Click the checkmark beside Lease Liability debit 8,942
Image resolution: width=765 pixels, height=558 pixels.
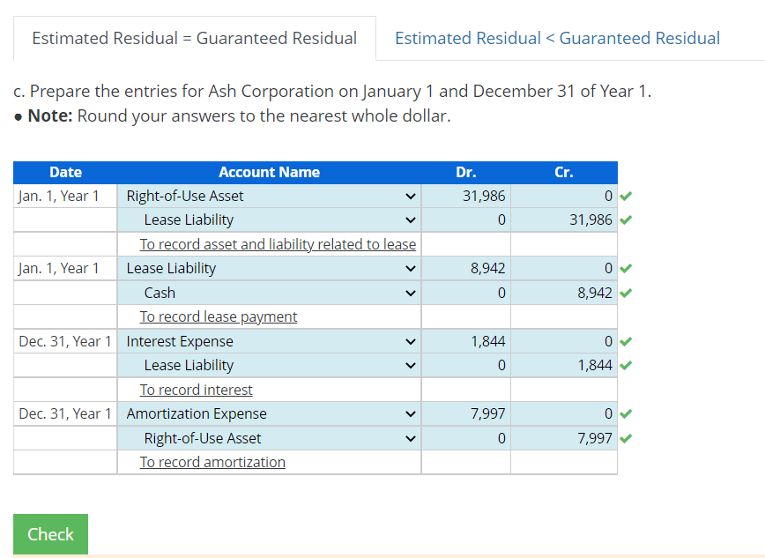pyautogui.click(x=626, y=268)
